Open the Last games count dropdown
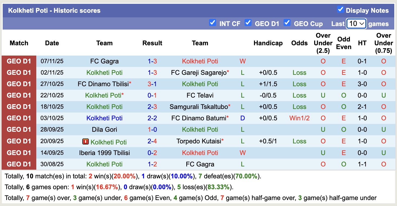397x206 pixels. [x=356, y=24]
